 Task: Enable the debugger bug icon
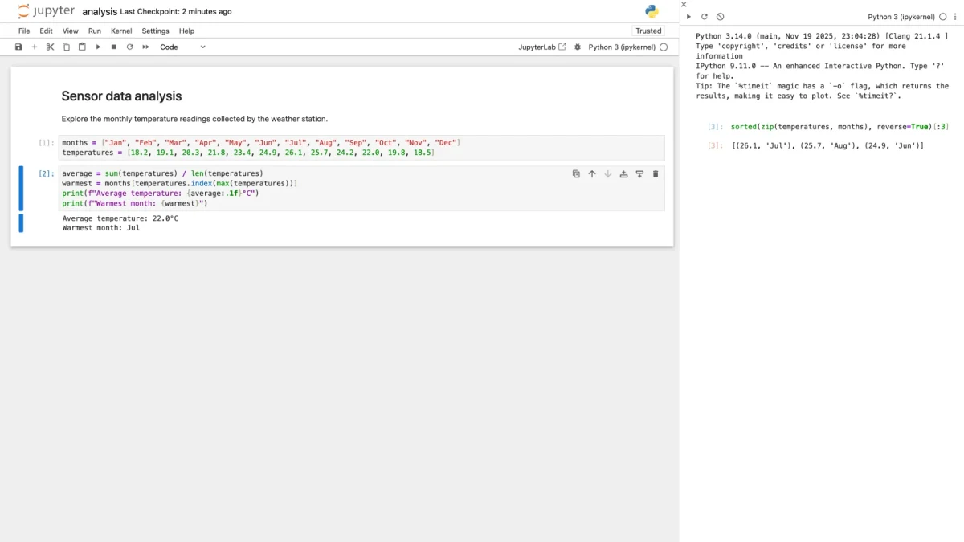tap(577, 47)
